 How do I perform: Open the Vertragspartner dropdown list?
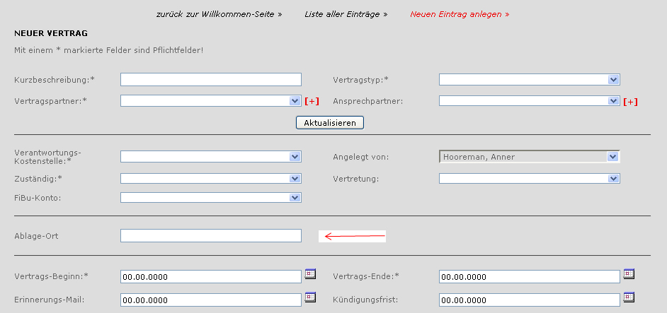pos(210,100)
